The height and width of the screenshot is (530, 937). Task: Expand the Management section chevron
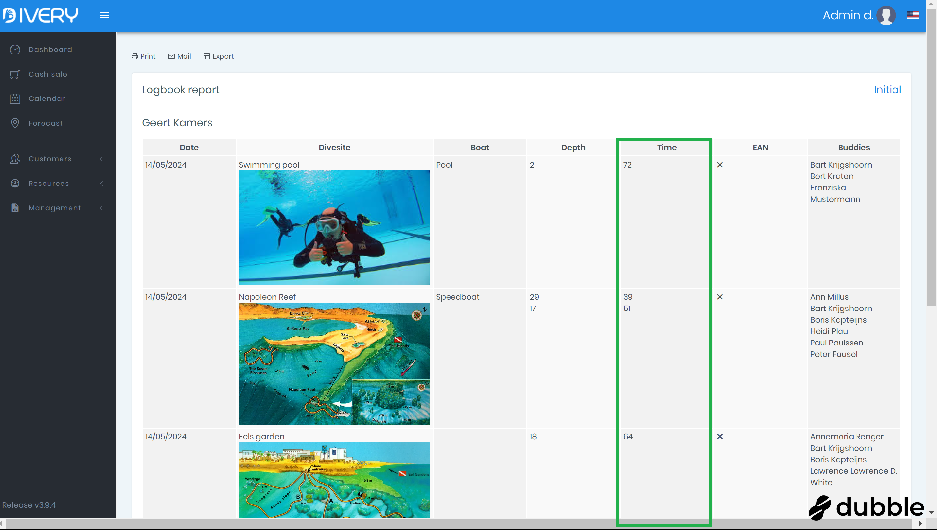(x=101, y=208)
